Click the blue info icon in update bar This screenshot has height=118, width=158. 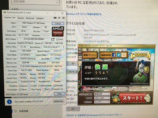click(x=9, y=102)
